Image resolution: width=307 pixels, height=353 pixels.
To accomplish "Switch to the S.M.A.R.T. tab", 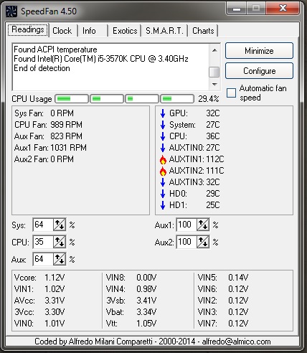I will [x=164, y=31].
